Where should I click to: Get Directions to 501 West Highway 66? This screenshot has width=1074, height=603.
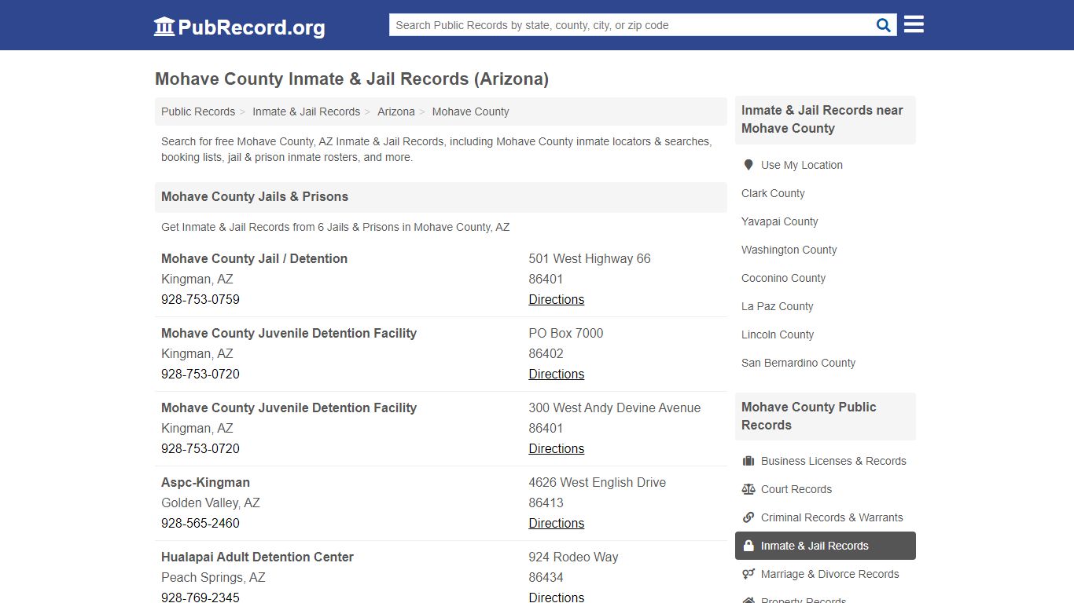556,299
